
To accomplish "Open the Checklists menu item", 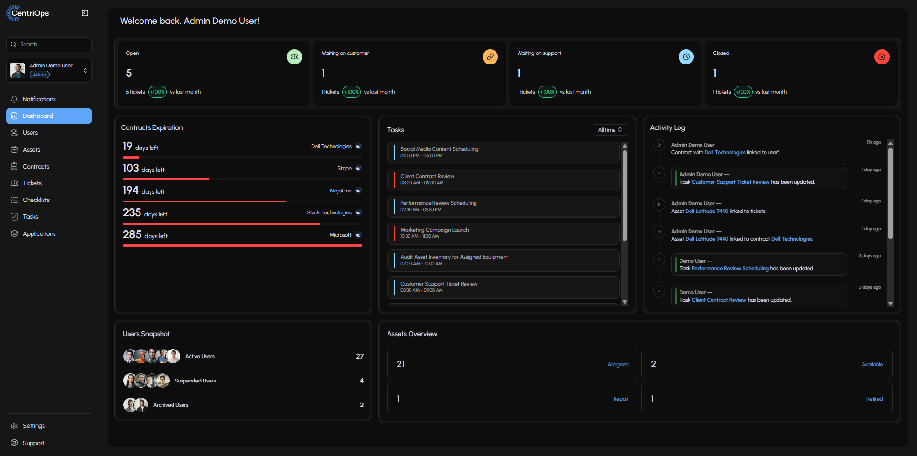I will (36, 200).
